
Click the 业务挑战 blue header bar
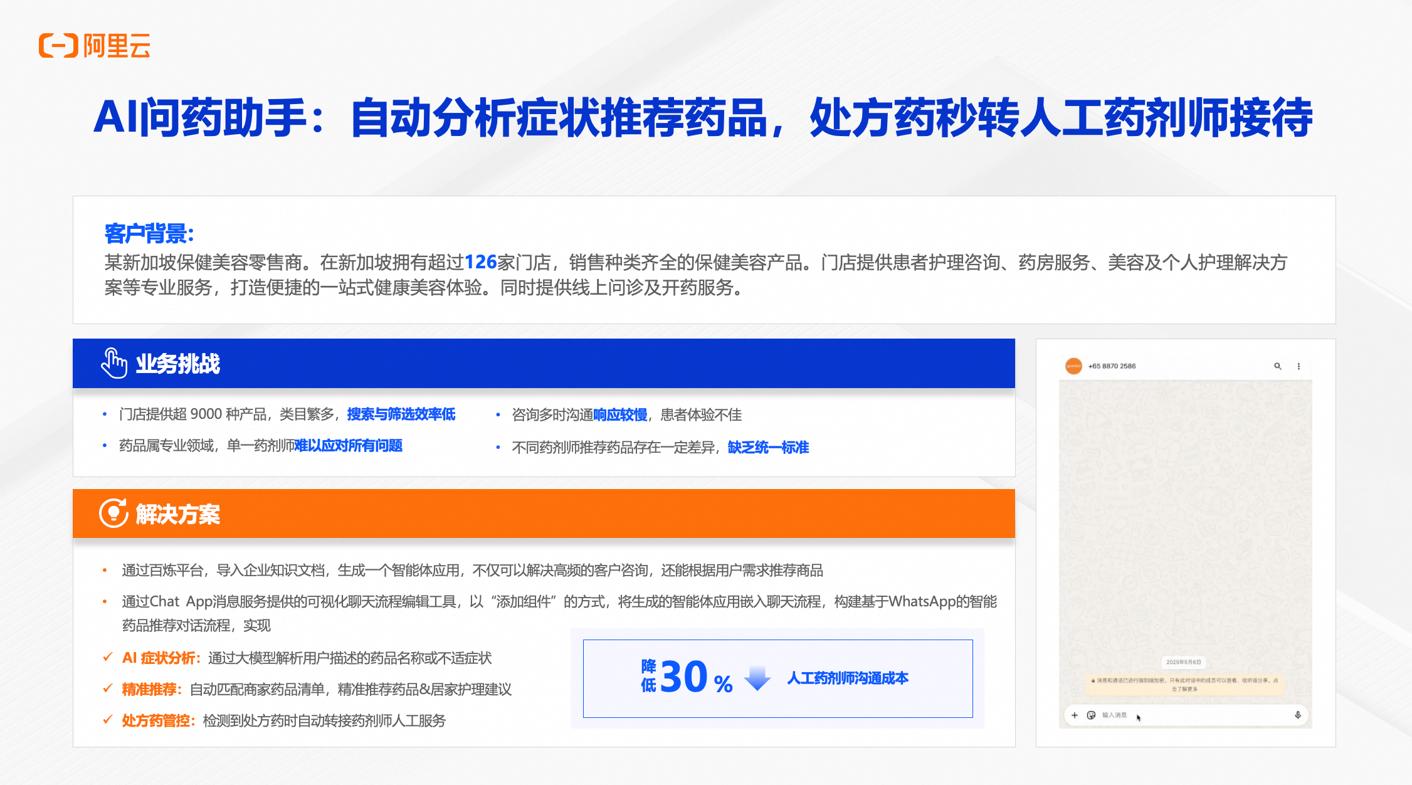tap(544, 364)
